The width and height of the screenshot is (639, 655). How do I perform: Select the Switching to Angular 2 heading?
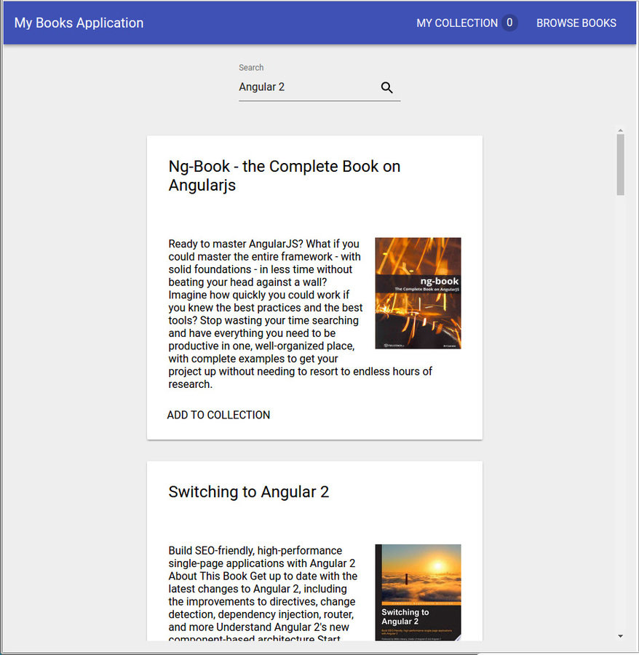[x=248, y=492]
